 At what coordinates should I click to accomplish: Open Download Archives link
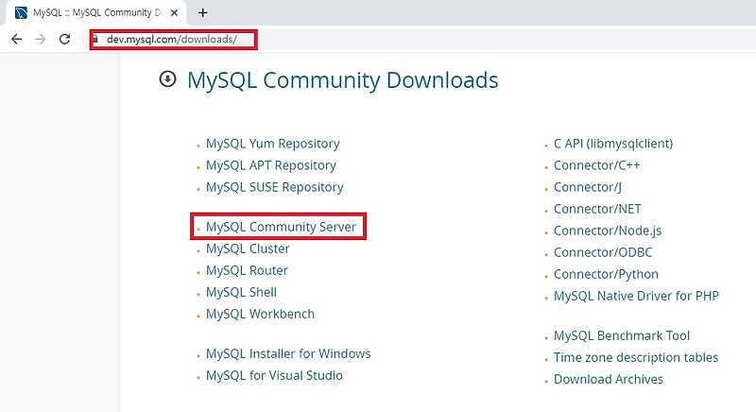(609, 379)
